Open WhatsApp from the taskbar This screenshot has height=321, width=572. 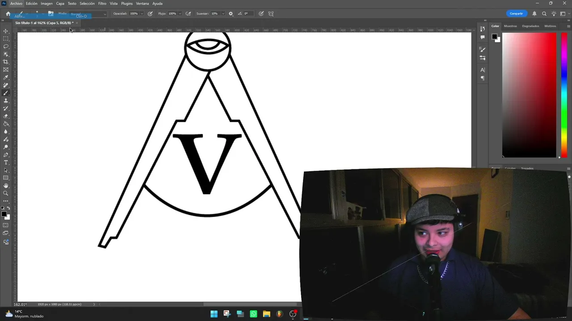click(x=253, y=314)
